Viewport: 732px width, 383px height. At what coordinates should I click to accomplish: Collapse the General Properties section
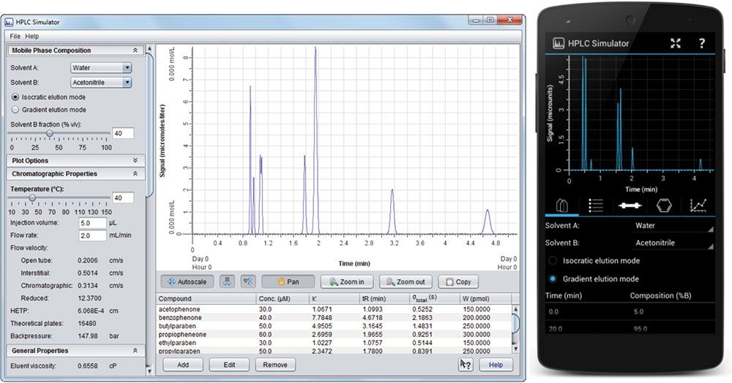coord(135,350)
